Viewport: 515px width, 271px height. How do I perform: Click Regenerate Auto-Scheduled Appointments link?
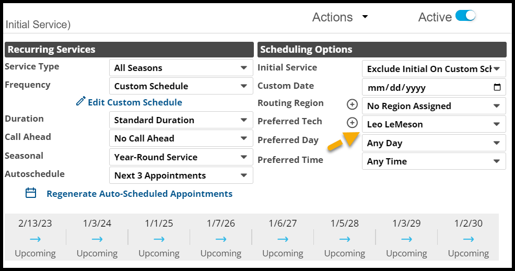[139, 194]
